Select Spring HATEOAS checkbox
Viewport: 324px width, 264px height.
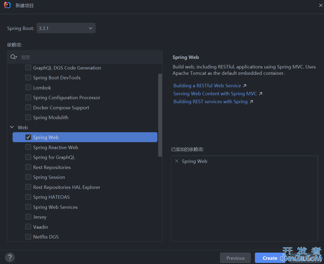point(28,197)
